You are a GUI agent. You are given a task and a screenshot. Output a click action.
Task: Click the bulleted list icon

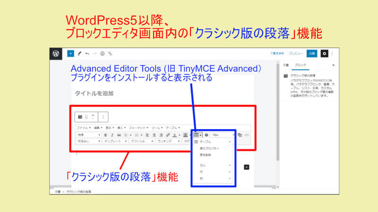(126, 135)
